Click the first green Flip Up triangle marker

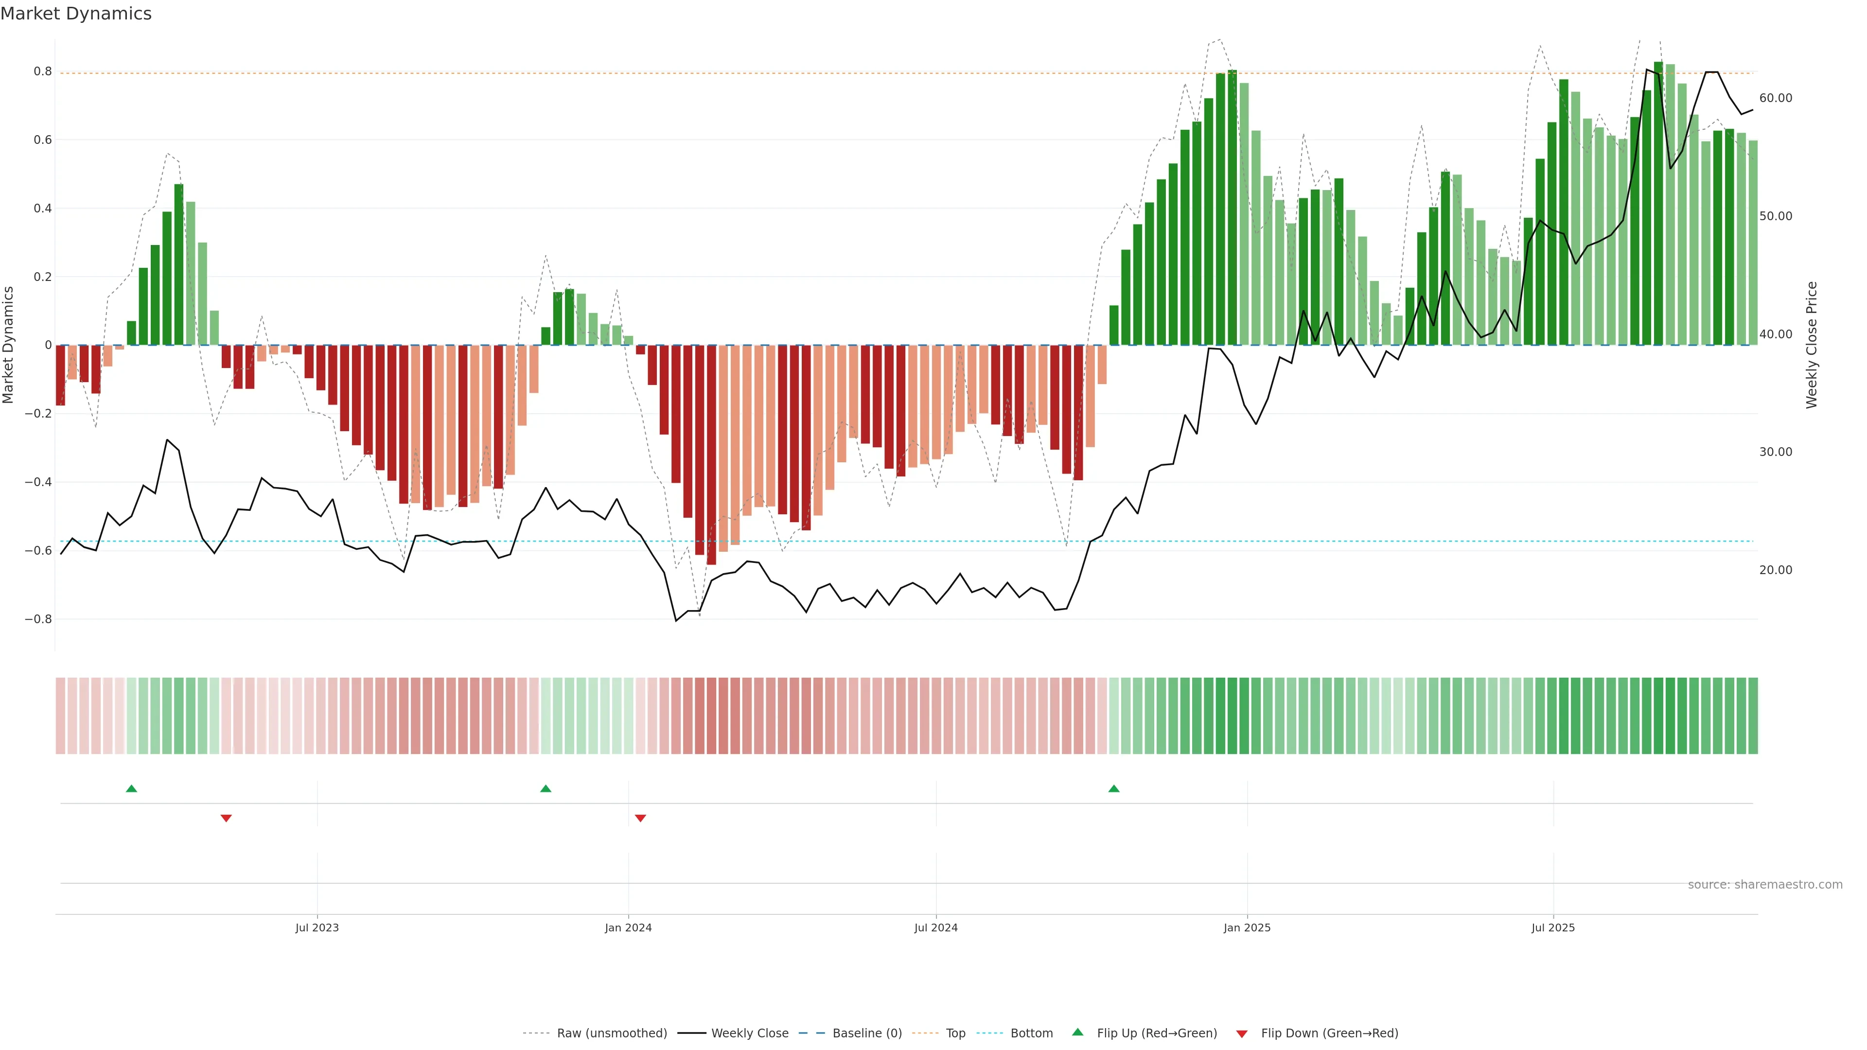click(131, 788)
